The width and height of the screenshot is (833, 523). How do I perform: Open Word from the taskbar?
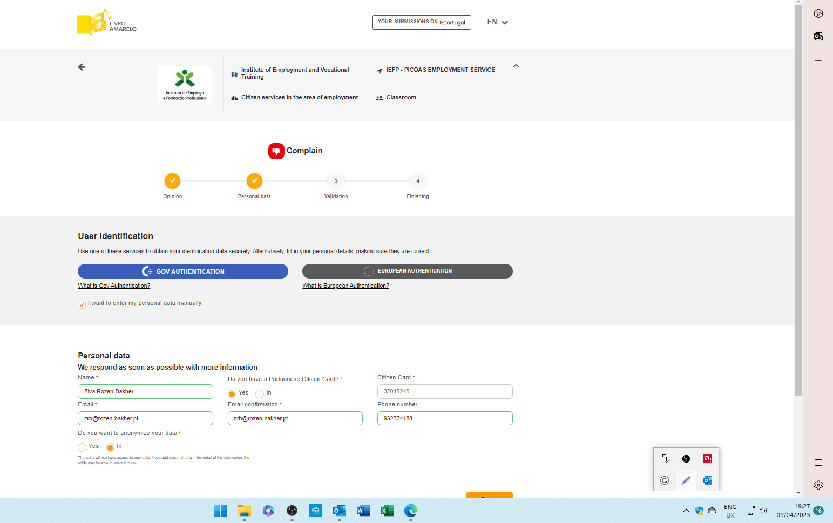(363, 511)
